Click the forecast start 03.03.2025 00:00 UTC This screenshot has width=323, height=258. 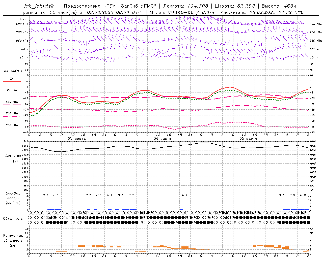[114, 12]
